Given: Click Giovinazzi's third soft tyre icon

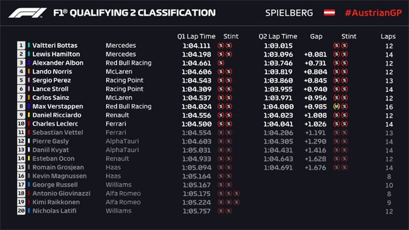Looking at the screenshot, I should [x=237, y=194].
